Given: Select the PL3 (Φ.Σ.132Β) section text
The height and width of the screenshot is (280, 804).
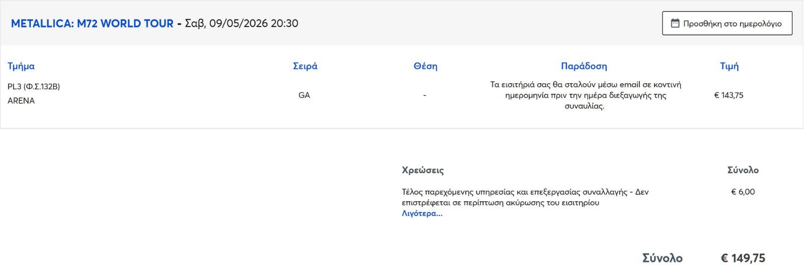Looking at the screenshot, I should pos(34,86).
